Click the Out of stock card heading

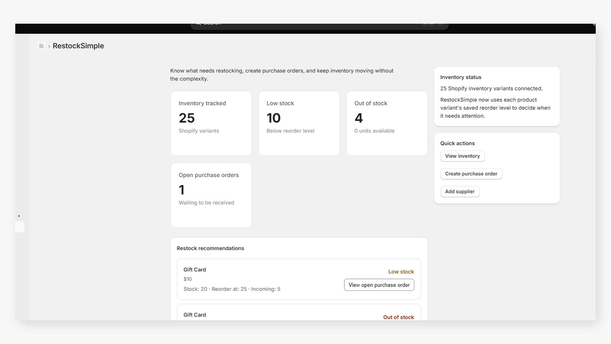(371, 103)
